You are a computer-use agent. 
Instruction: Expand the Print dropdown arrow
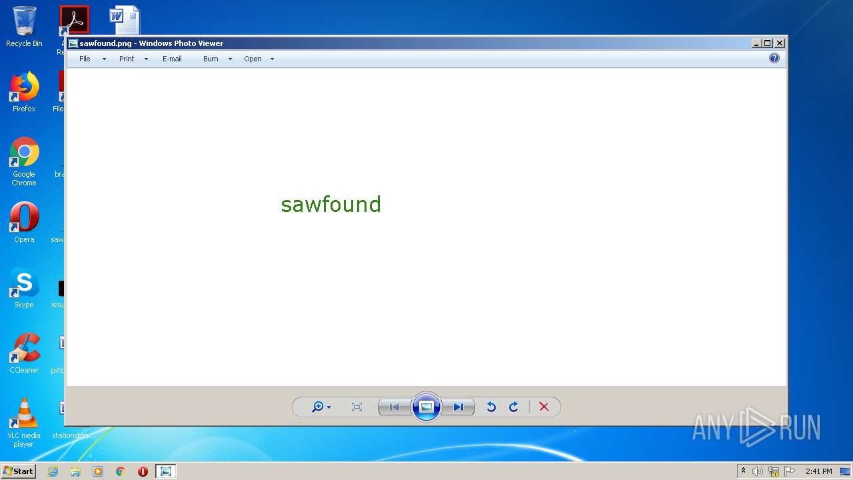pyautogui.click(x=146, y=59)
